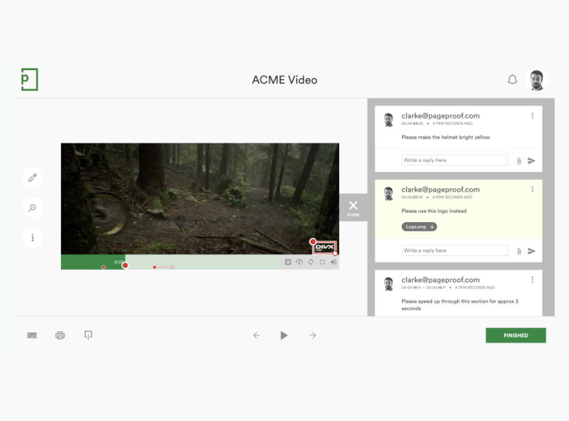Select the pen annotation tool
Screen dimensions: 569x421
tap(32, 177)
